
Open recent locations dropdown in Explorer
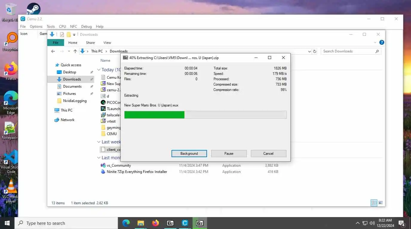(69, 51)
